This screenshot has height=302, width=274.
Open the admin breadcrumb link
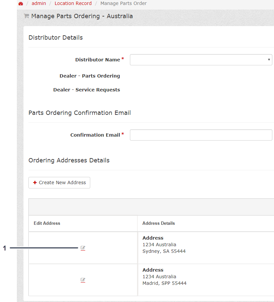pyautogui.click(x=39, y=4)
